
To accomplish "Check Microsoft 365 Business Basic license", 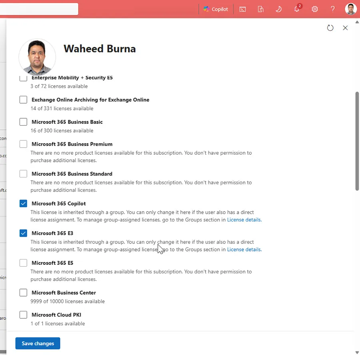I will coord(23,122).
